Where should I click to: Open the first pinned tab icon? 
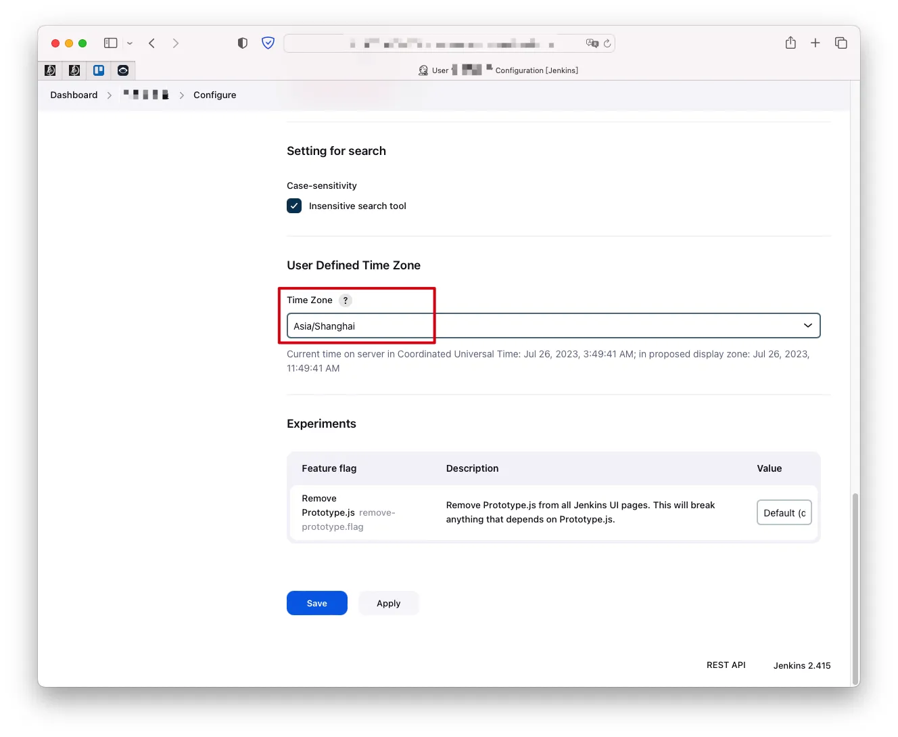tap(50, 70)
